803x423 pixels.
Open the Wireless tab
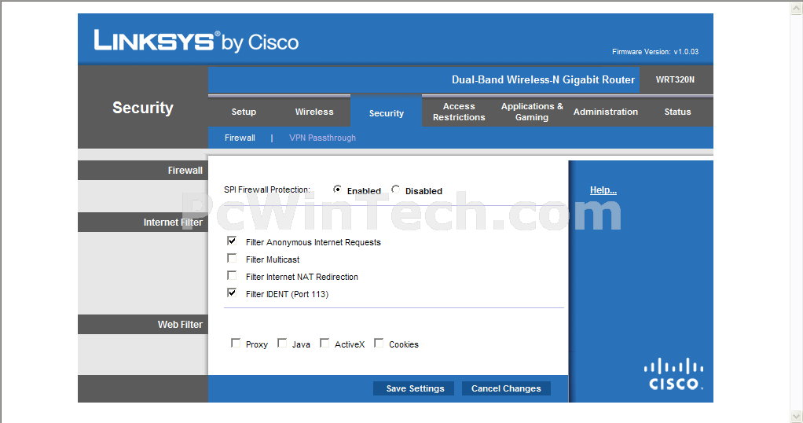point(314,112)
